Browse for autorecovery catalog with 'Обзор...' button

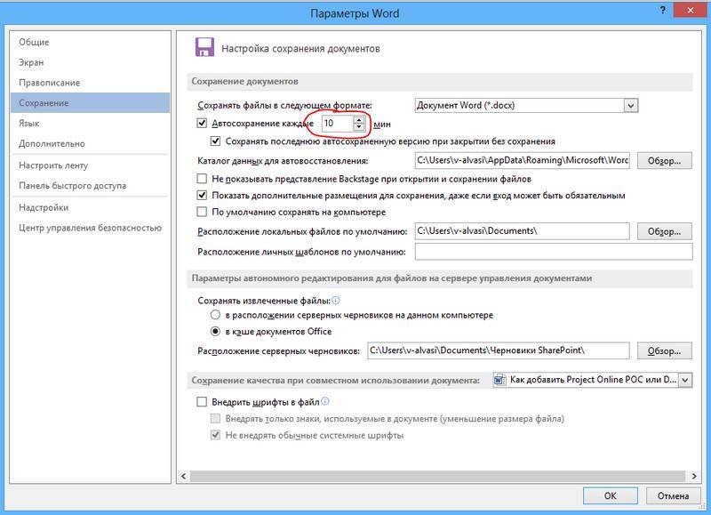pyautogui.click(x=664, y=161)
